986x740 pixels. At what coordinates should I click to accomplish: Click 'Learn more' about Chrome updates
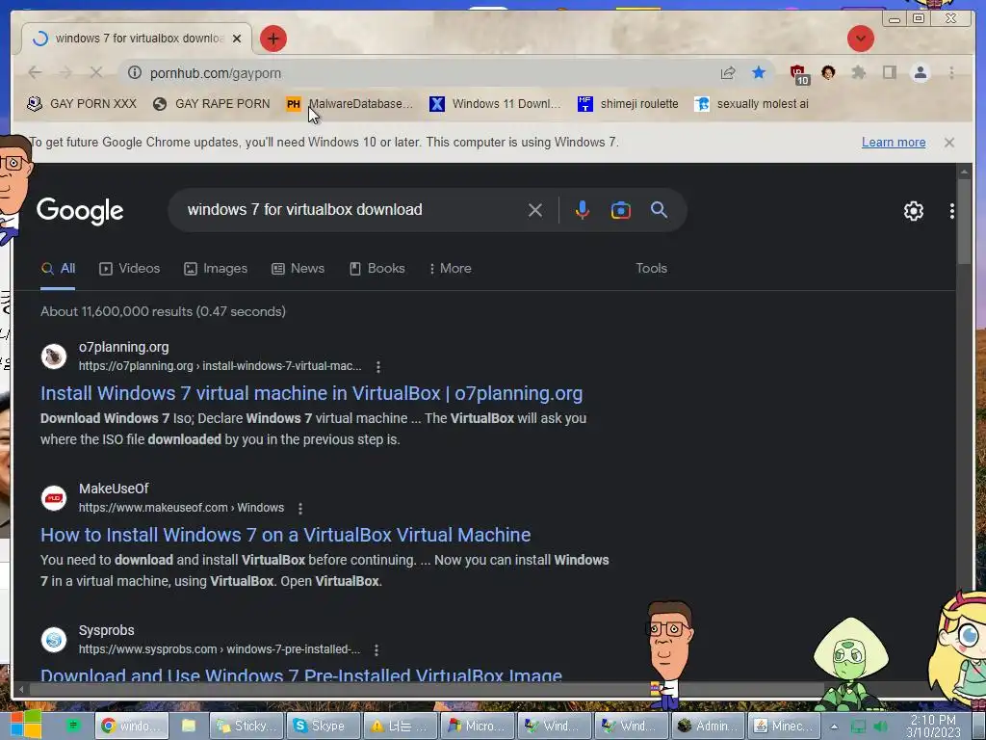tap(893, 143)
